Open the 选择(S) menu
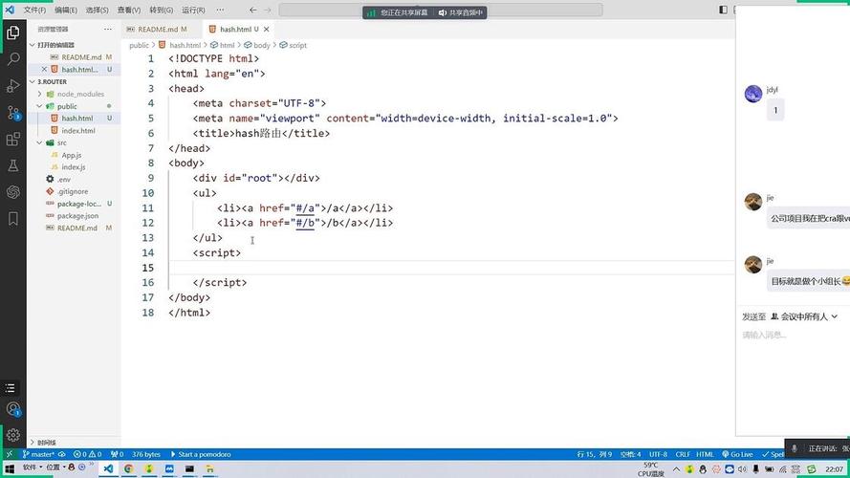The height and width of the screenshot is (478, 850). click(97, 11)
